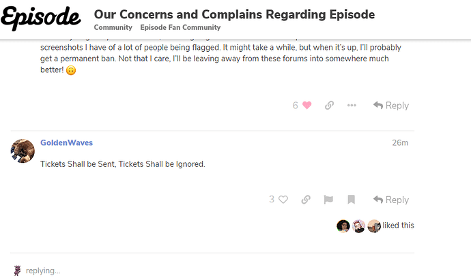The height and width of the screenshot is (278, 471).
Task: Bookmark GoldenWaves' post
Action: (351, 200)
